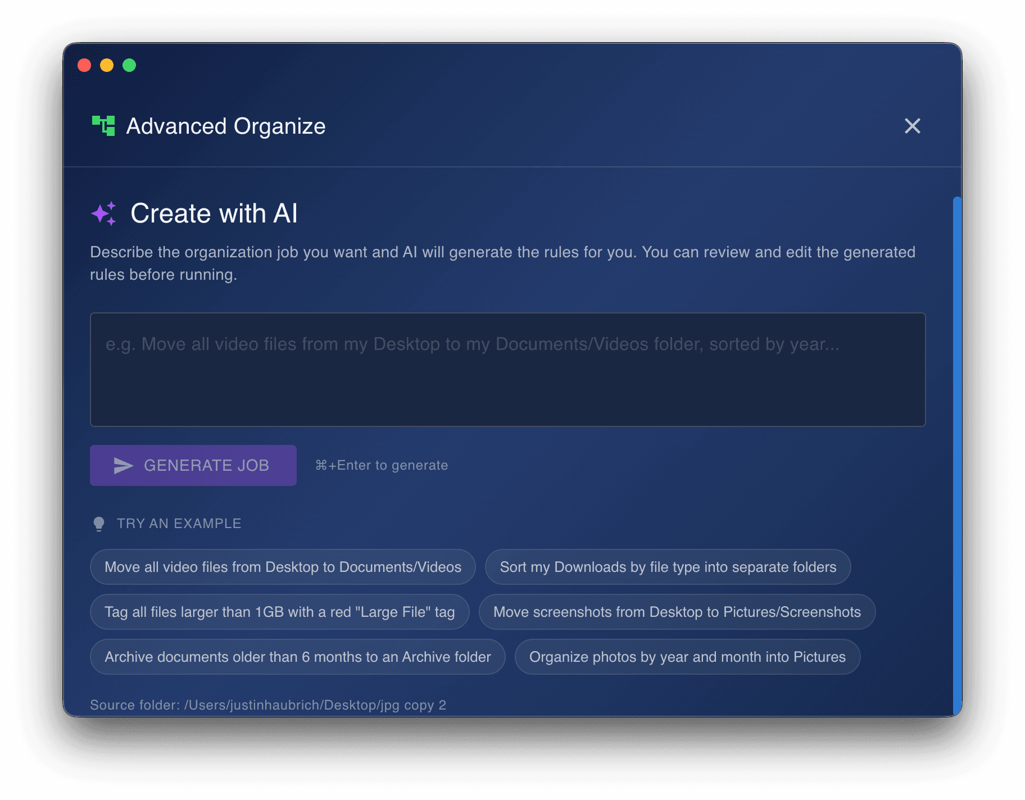Click the ⌘+Enter to generate hint
Viewport: 1025px width, 800px height.
pyautogui.click(x=382, y=466)
